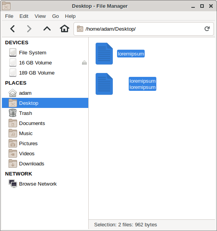Open parent folder with up arrow
This screenshot has width=217, height=231.
click(x=47, y=29)
